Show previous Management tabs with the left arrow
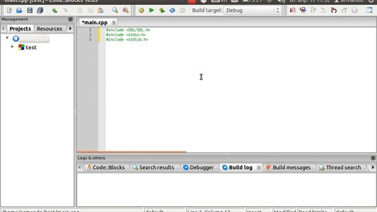This screenshot has height=212, width=377. point(3,29)
